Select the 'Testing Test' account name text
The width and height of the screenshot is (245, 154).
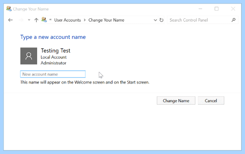click(x=56, y=51)
